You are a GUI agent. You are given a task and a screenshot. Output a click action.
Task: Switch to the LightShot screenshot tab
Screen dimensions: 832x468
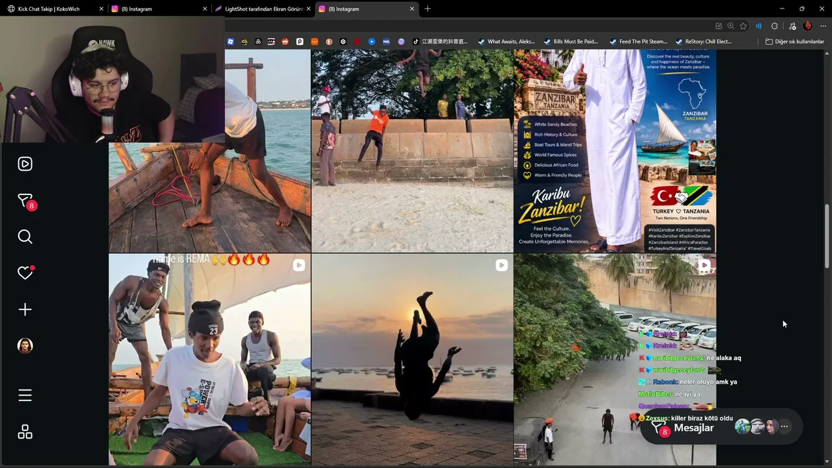[263, 9]
